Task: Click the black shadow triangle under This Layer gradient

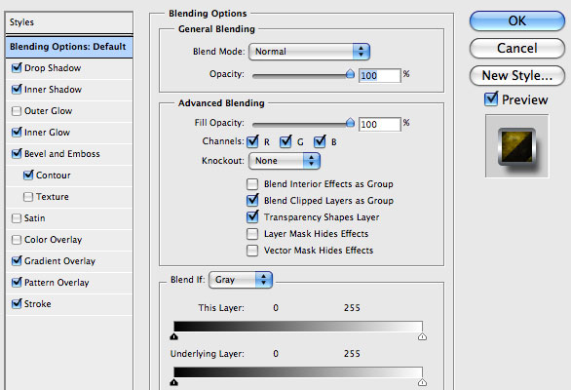Action: coord(174,336)
